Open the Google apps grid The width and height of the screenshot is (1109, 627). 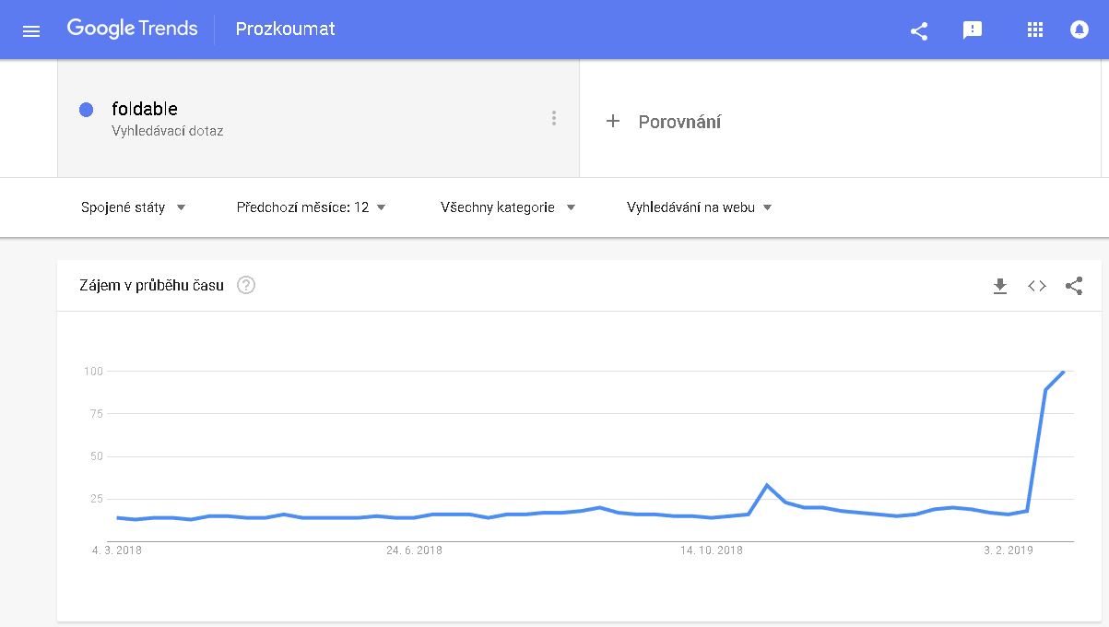coord(1034,30)
